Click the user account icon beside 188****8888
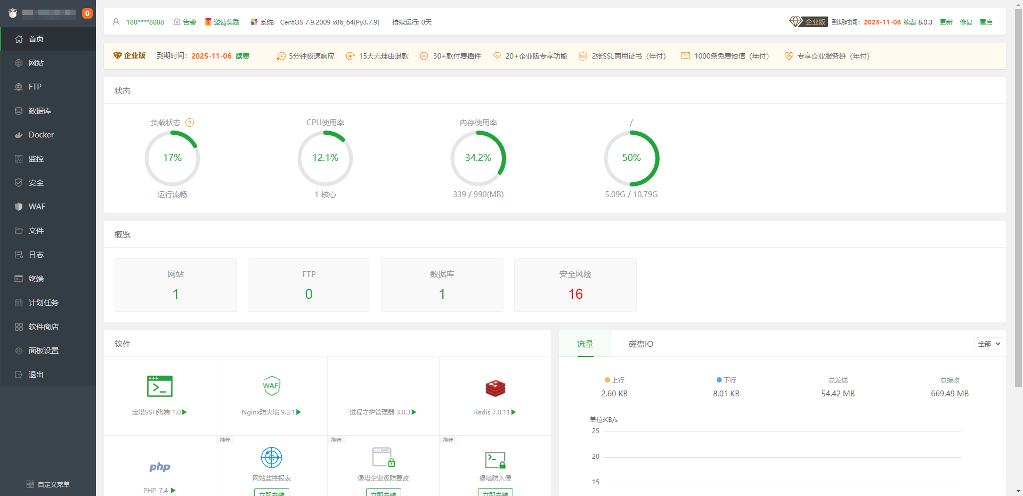 (x=116, y=22)
